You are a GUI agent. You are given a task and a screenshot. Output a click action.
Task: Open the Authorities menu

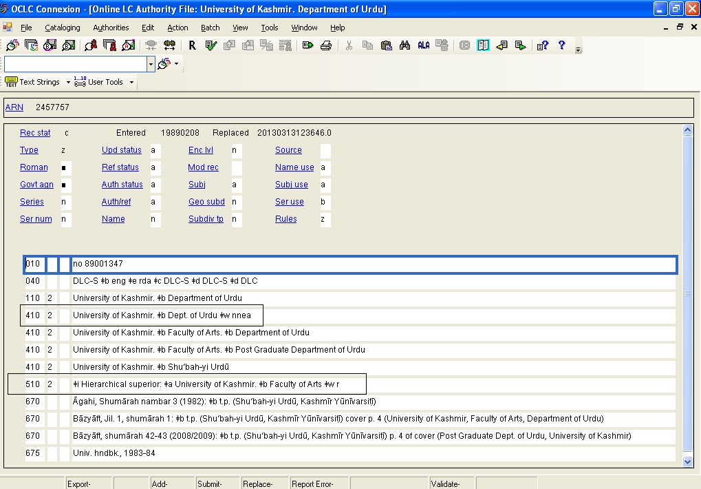click(111, 28)
